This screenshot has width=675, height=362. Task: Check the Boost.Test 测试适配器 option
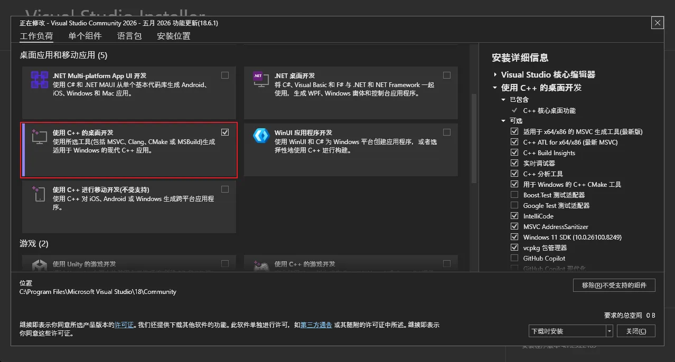pos(514,195)
